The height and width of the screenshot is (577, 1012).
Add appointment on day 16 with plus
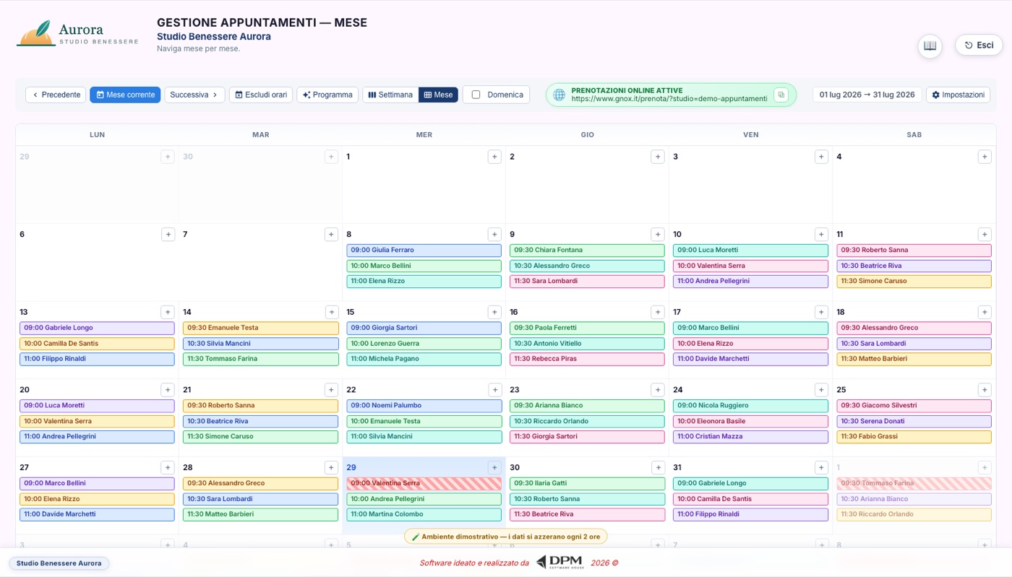[x=658, y=312]
